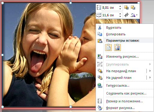Choose 'Сохранить как рисунок...' menu item
Screen dimensions: 154x112
click(x=125, y=93)
